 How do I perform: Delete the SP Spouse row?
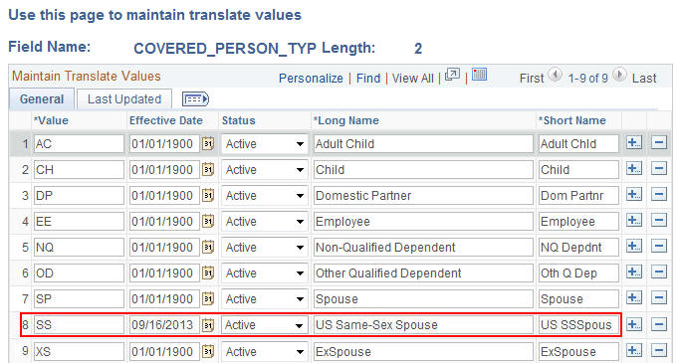pos(659,298)
